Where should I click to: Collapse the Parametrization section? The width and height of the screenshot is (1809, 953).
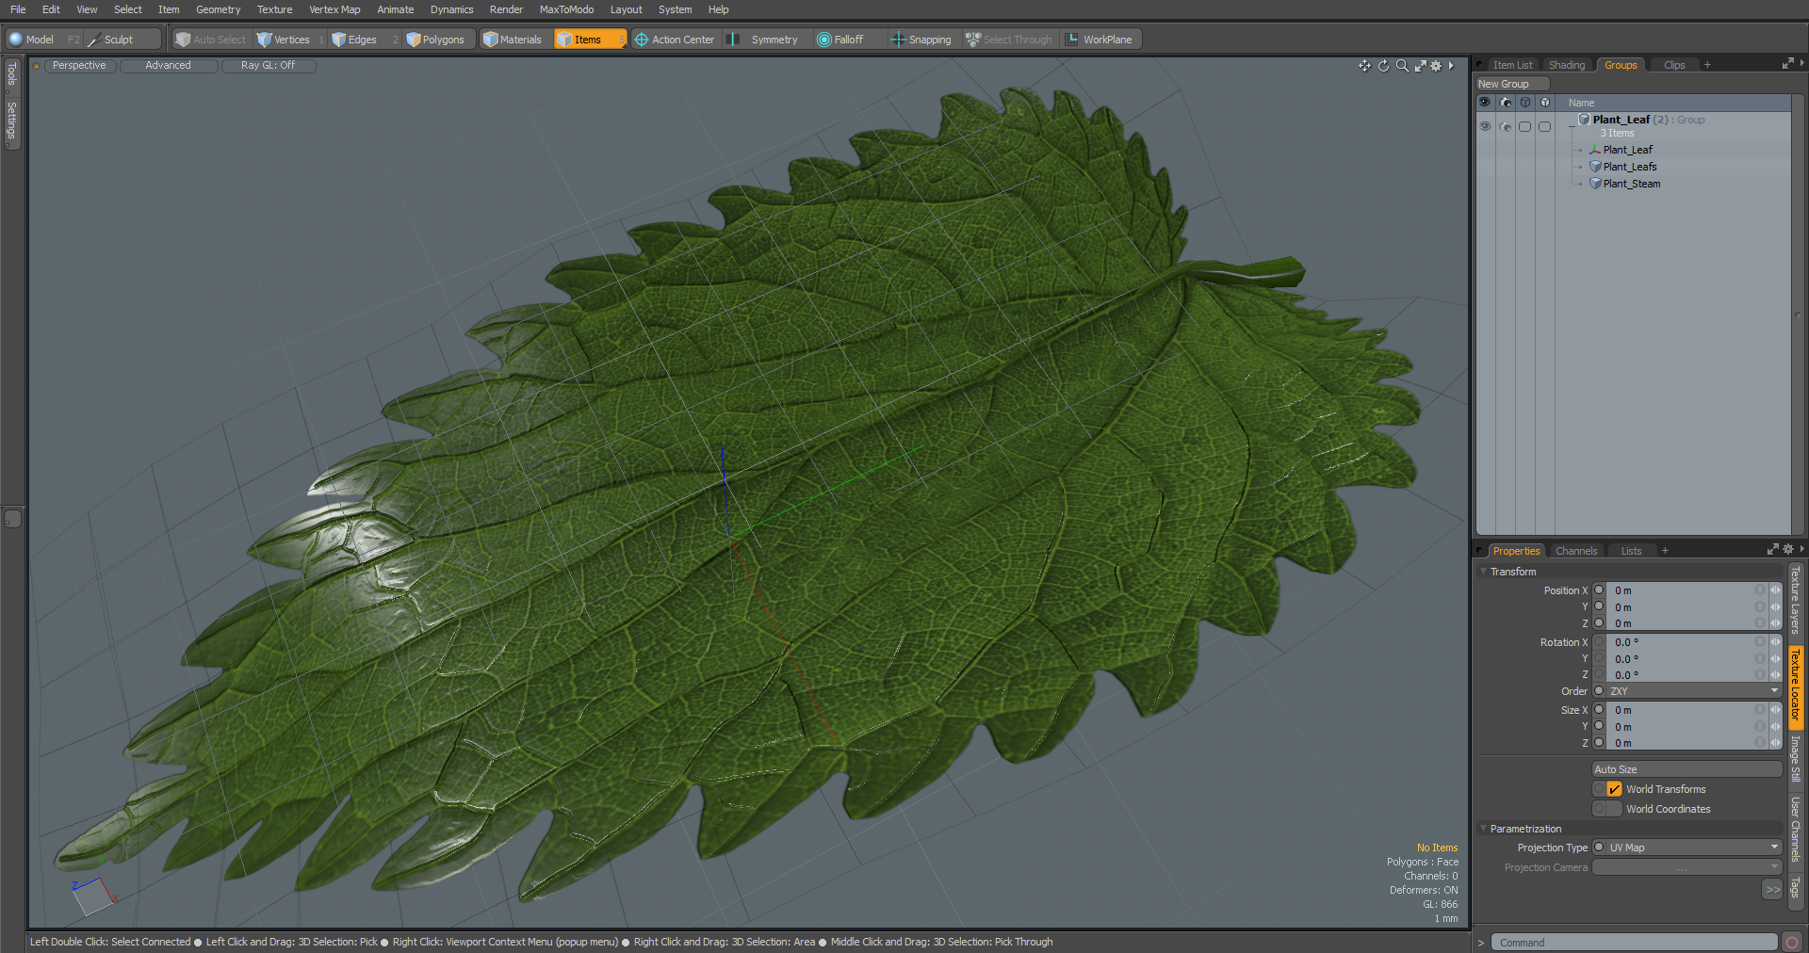tap(1484, 829)
